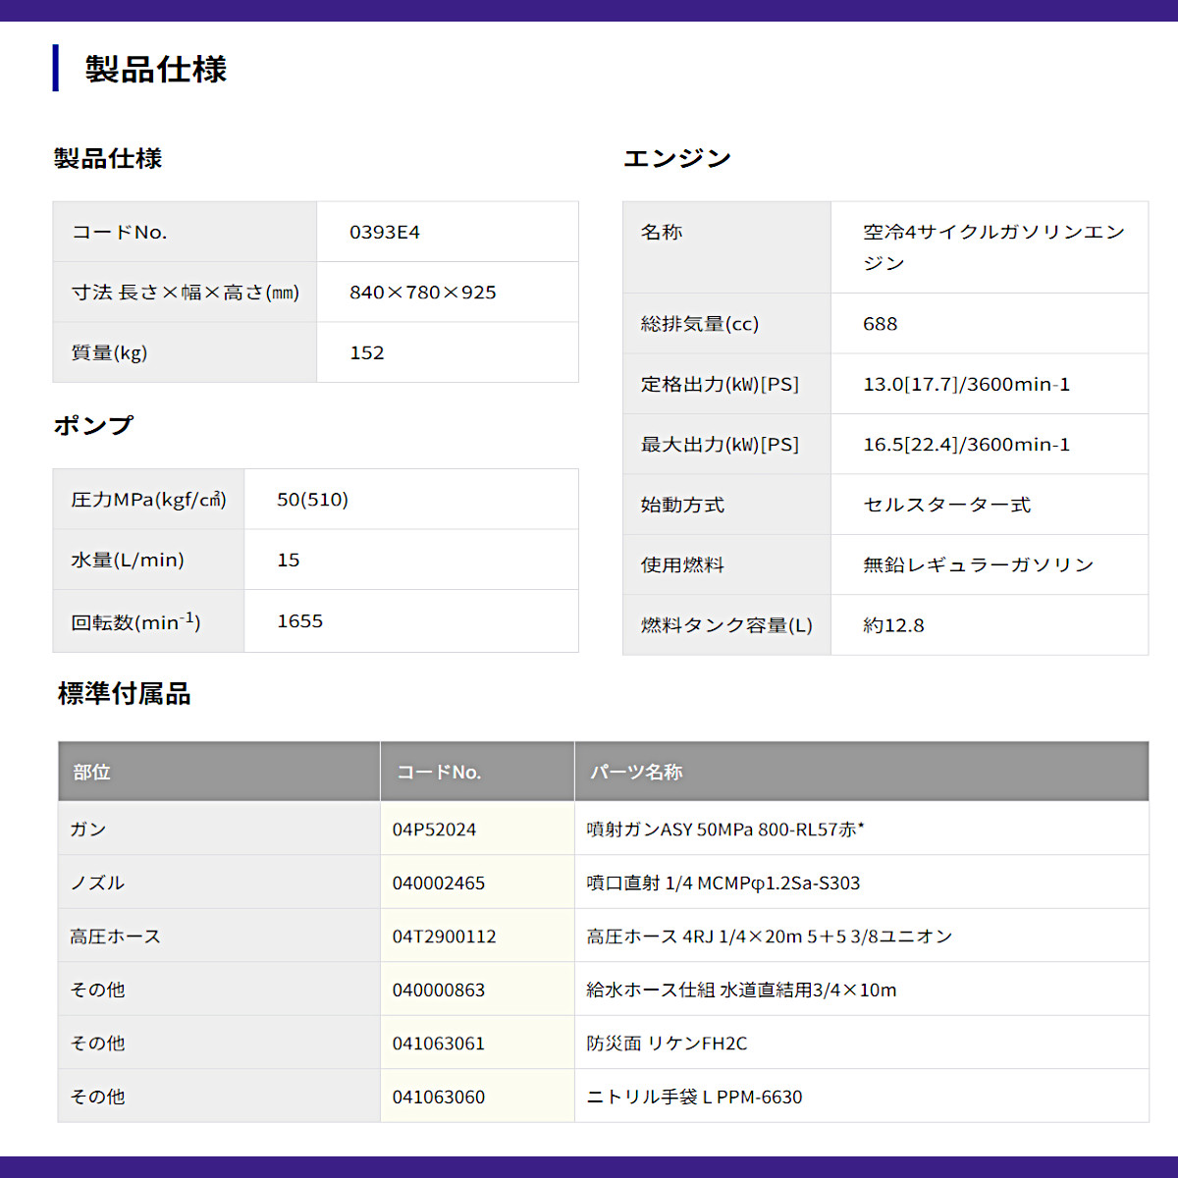Click the エンジン section heading
1178x1178 pixels.
(x=677, y=158)
